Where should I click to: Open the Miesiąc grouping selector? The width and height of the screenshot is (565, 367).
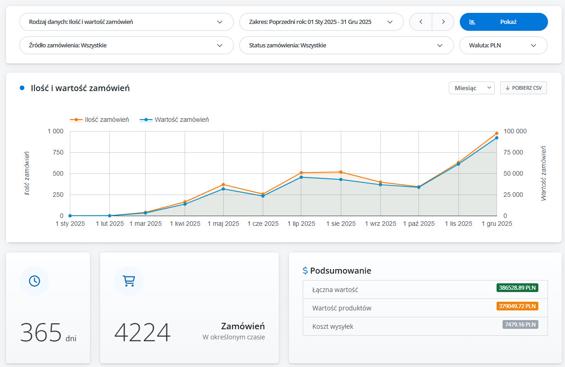pyautogui.click(x=471, y=88)
